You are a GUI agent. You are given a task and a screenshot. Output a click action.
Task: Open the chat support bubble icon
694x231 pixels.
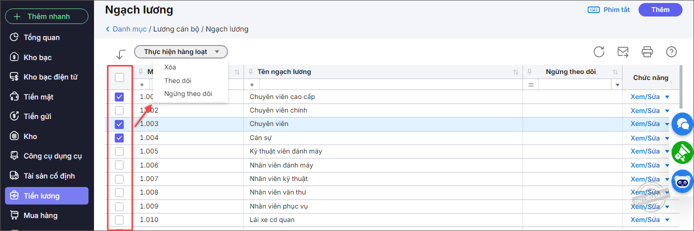[682, 124]
